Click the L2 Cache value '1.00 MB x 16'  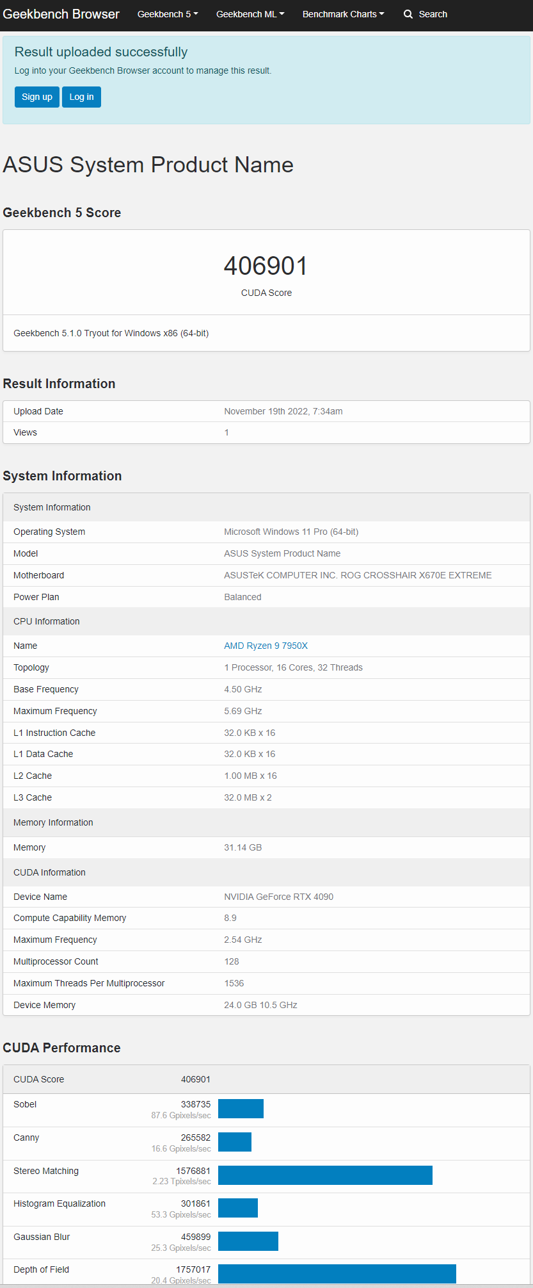250,776
